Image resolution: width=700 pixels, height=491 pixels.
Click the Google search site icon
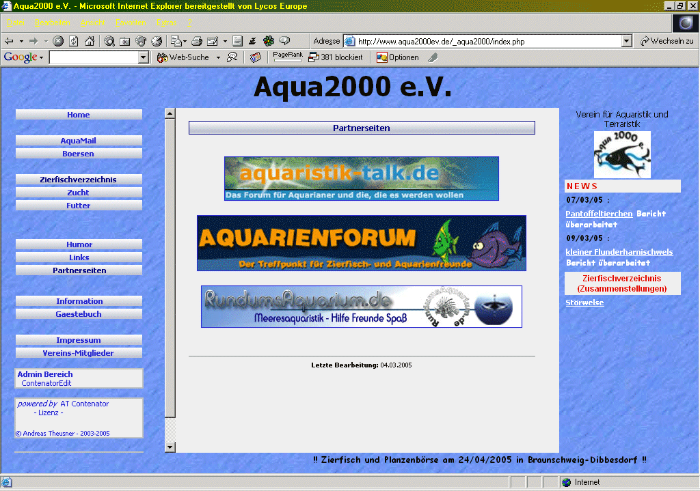pyautogui.click(x=232, y=57)
